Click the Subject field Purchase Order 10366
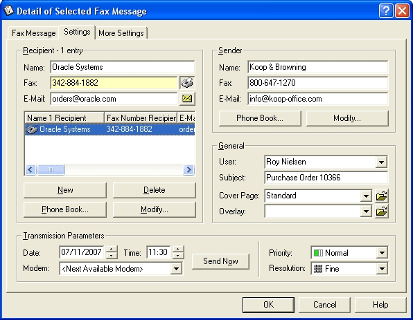413x320 pixels. coord(326,178)
